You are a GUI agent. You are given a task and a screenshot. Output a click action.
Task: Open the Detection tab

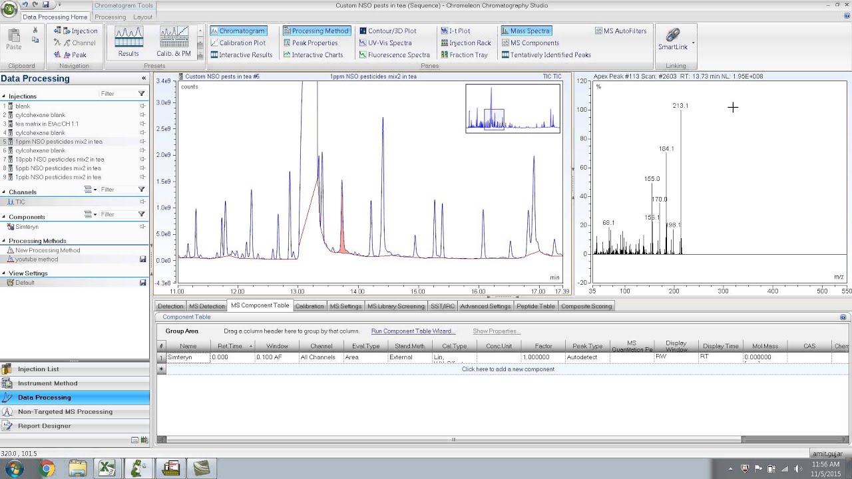tap(170, 306)
